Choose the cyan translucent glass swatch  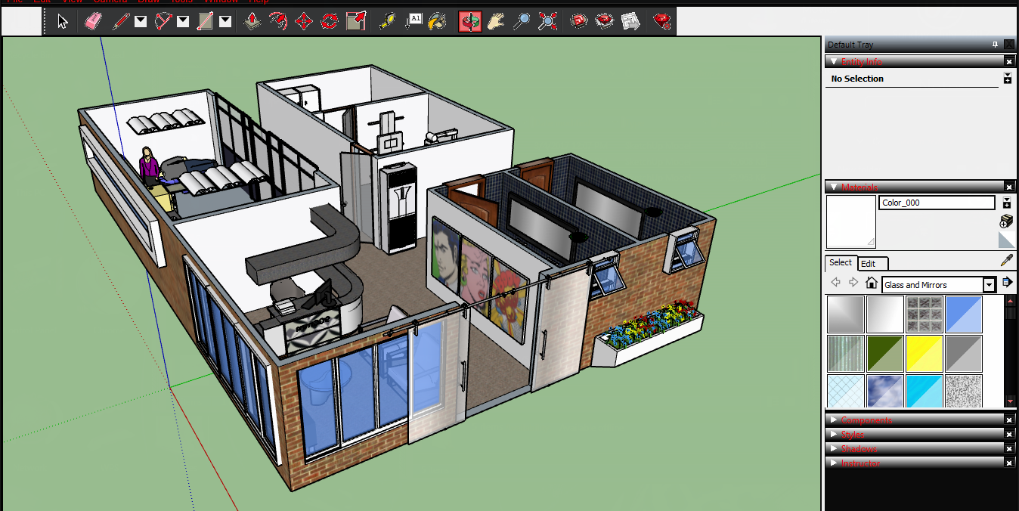(x=925, y=392)
